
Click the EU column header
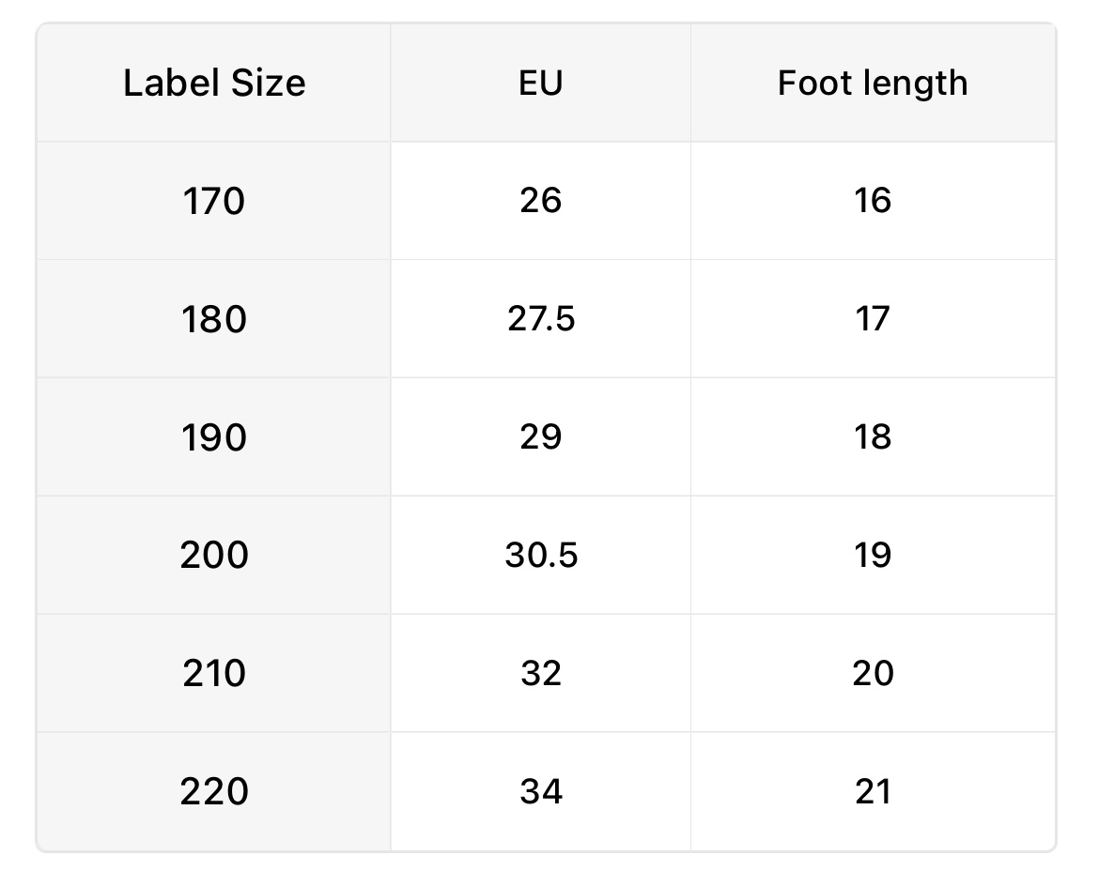(540, 84)
